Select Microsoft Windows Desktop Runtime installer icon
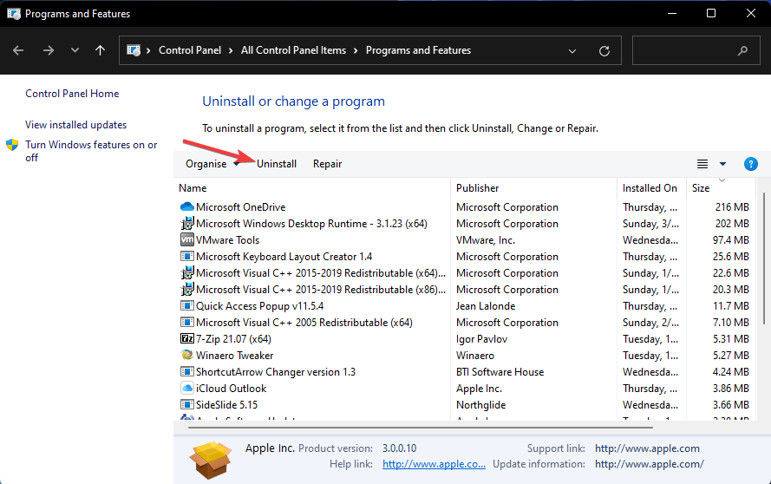The height and width of the screenshot is (484, 771). tap(186, 223)
